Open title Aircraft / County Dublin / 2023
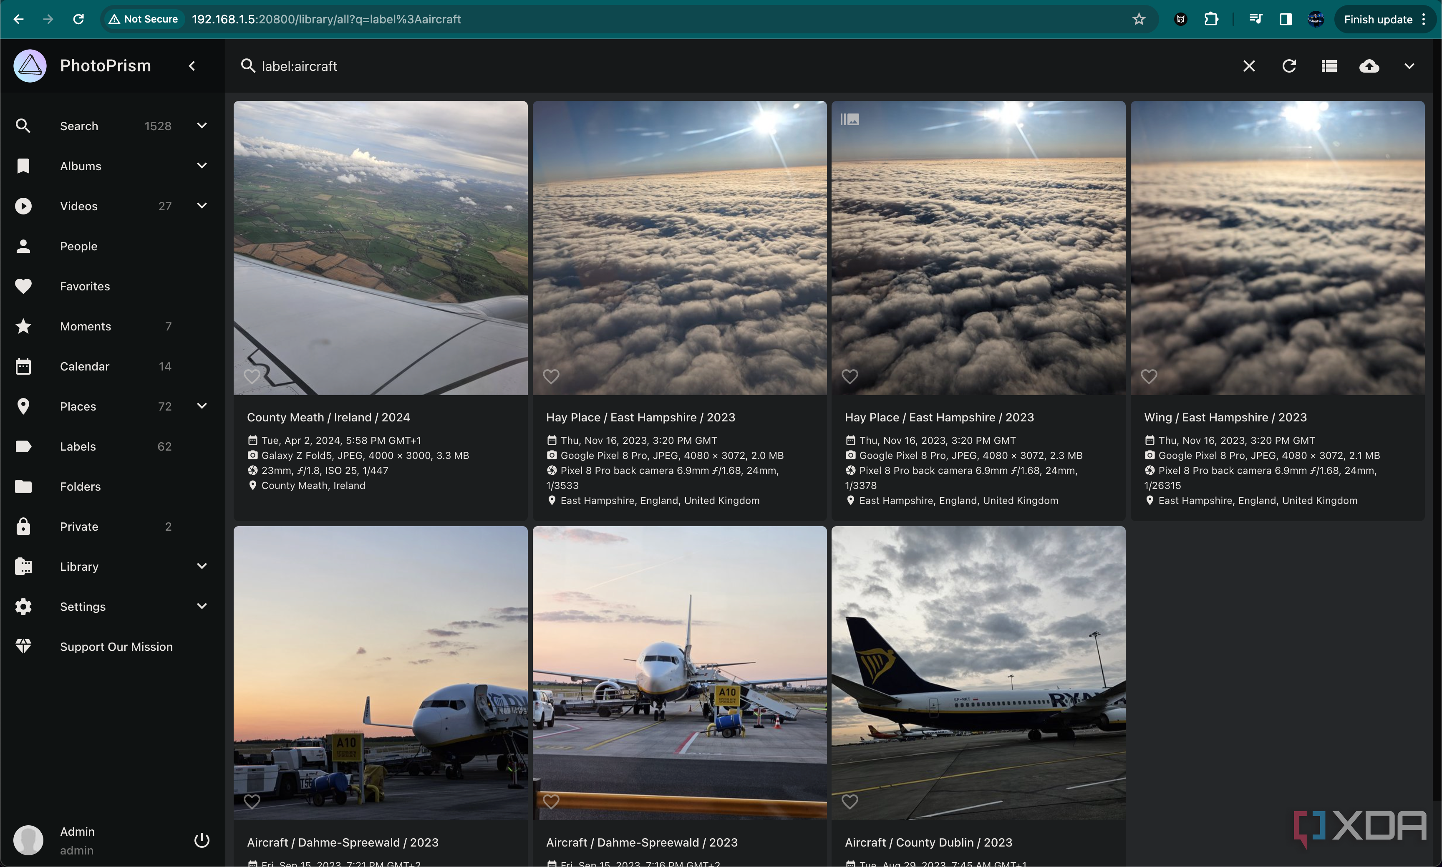Image resolution: width=1442 pixels, height=867 pixels. (928, 842)
